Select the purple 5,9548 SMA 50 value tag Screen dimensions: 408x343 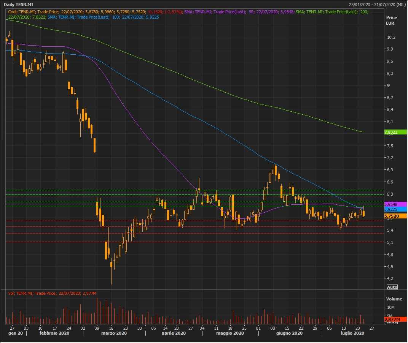coord(395,204)
